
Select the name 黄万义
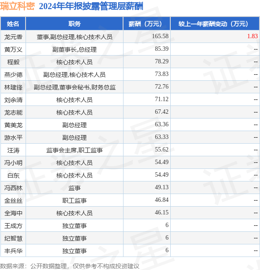point(13,49)
